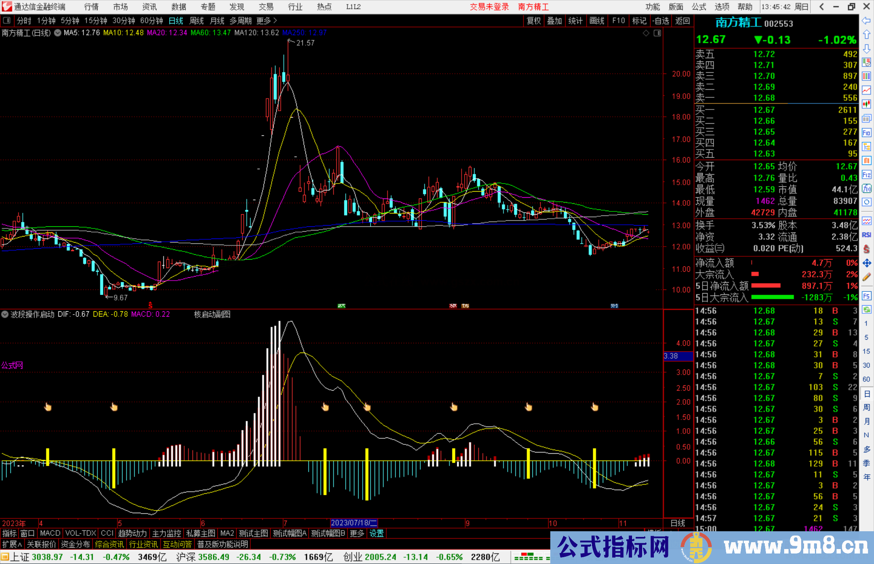Click the f(x) formula sidebar icon
The image size is (874, 564).
[x=866, y=188]
